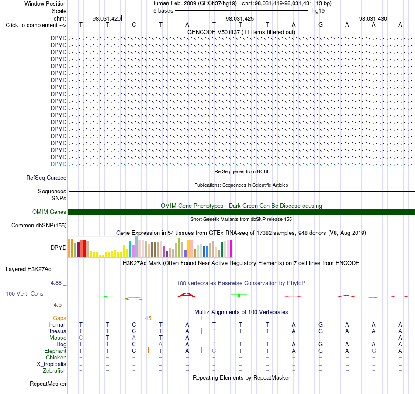Click base C in the chr1 sequence row
This screenshot has height=394, width=415.
click(x=134, y=24)
